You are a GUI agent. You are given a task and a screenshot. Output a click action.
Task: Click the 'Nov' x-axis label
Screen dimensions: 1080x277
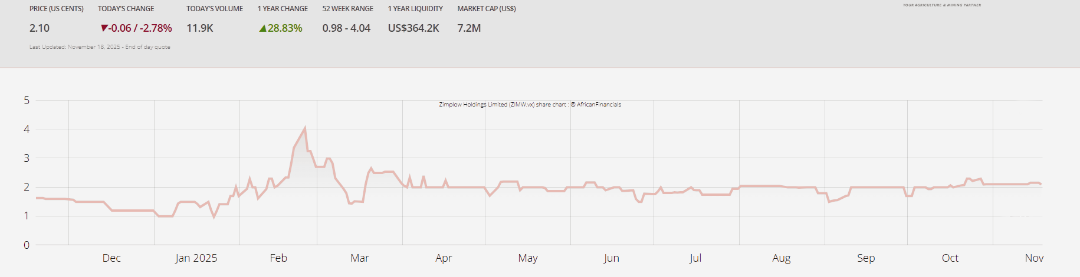coord(1034,258)
